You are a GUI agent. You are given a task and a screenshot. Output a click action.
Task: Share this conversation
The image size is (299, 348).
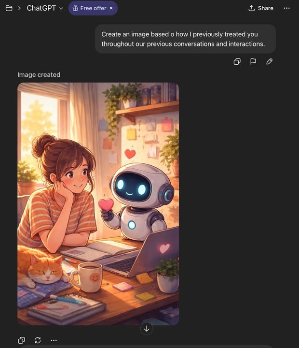pos(261,8)
